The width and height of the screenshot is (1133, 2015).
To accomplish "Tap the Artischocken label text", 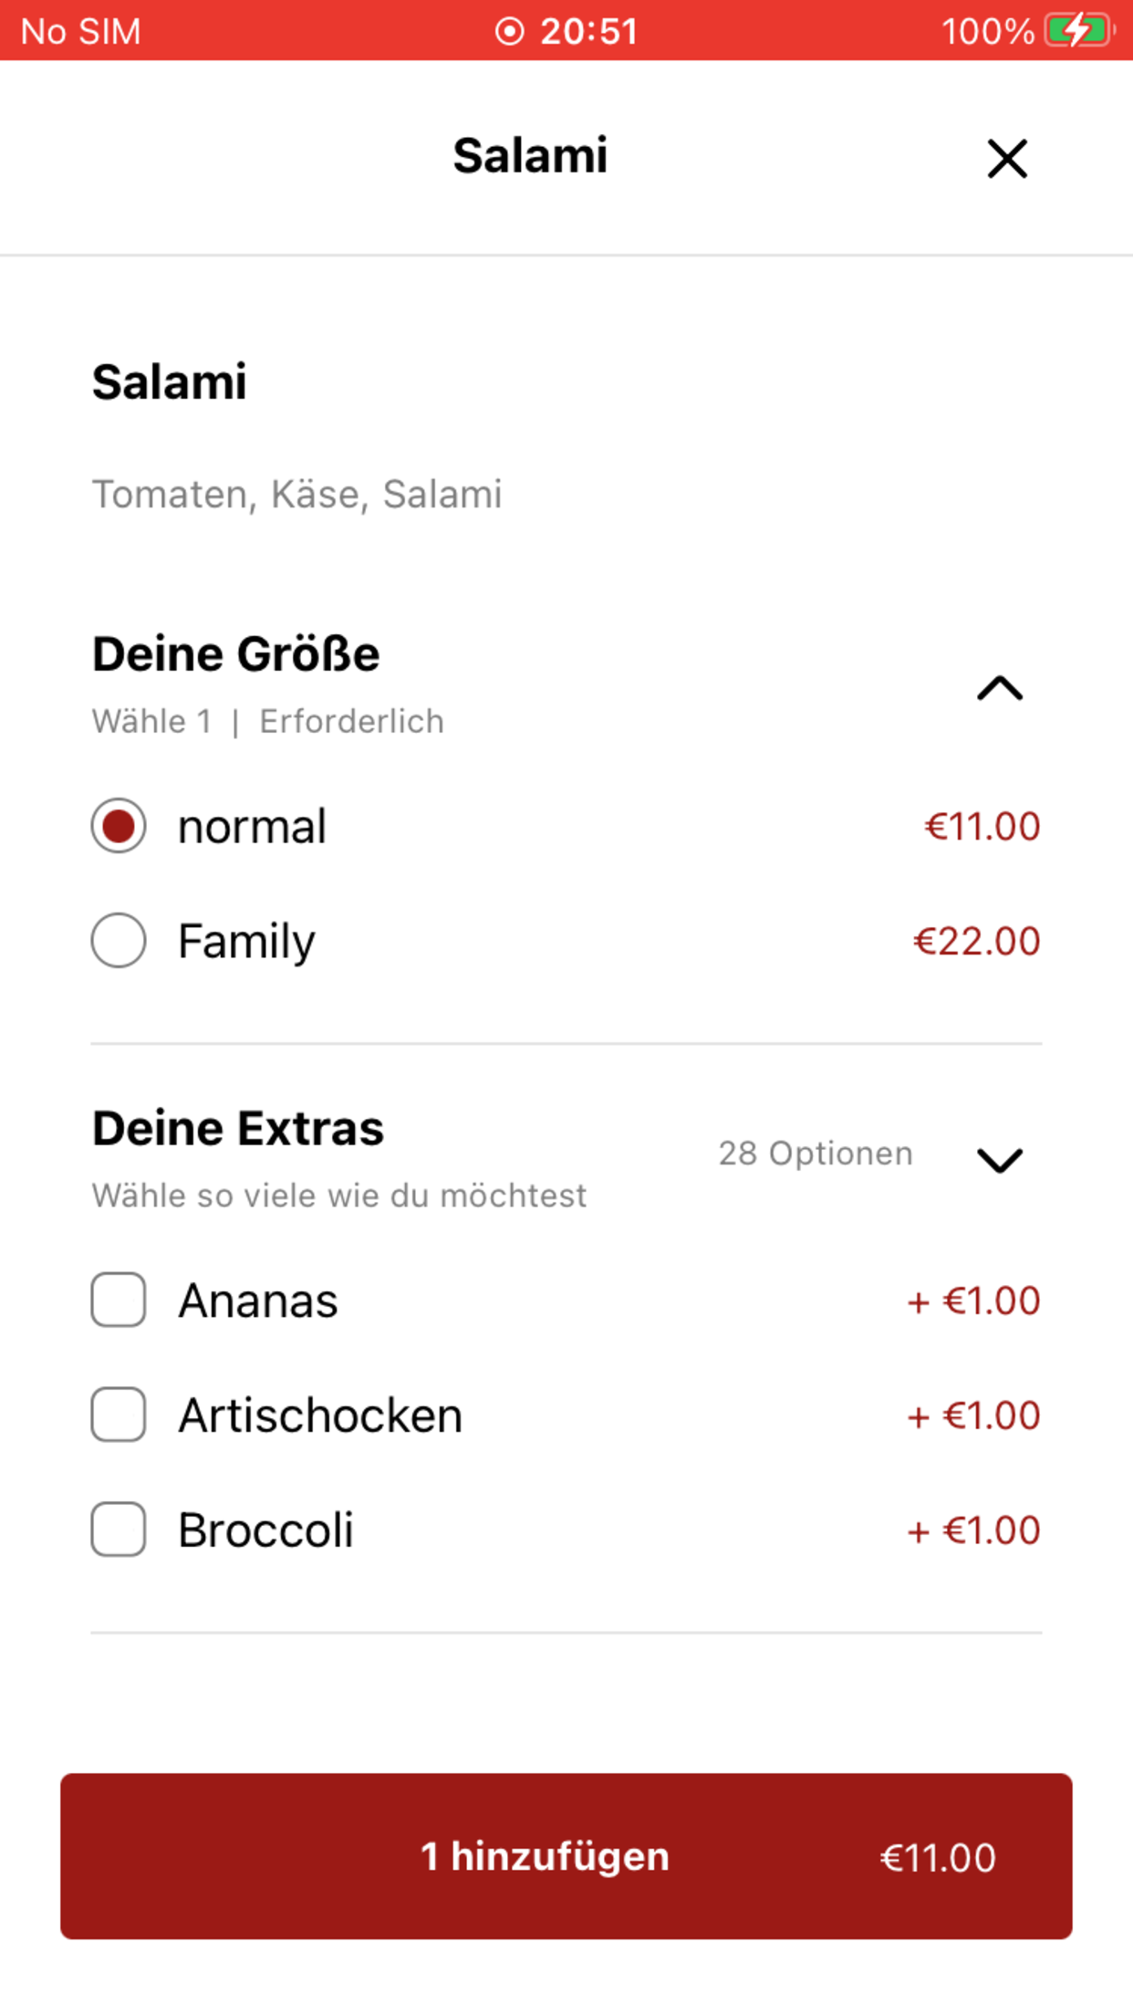I will point(320,1415).
